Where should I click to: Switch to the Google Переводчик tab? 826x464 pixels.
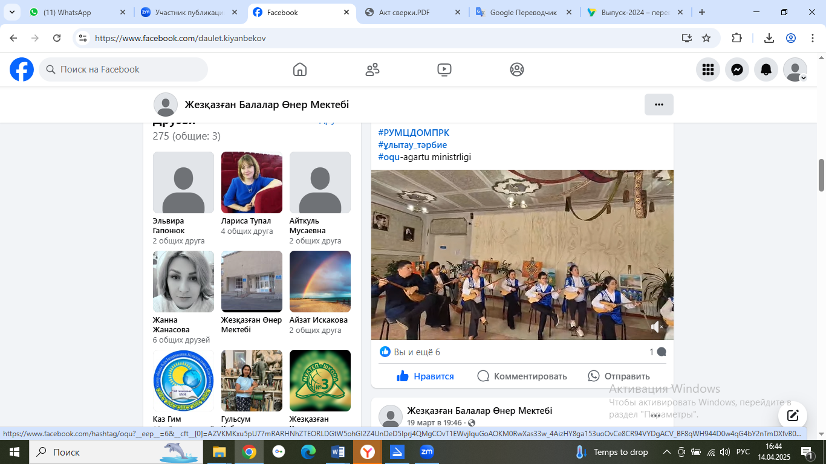click(x=524, y=12)
